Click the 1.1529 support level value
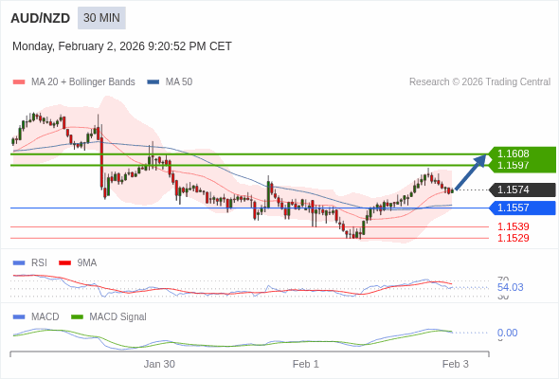Viewport: 559px width, 379px height. 513,238
